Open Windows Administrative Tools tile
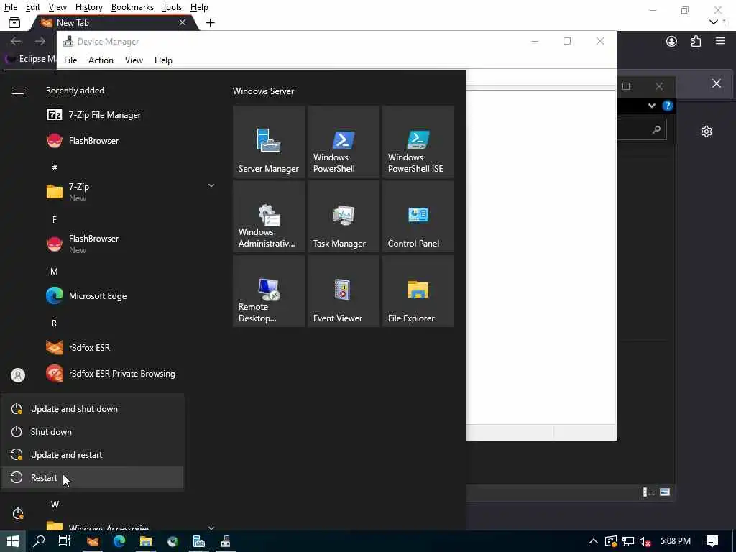736x552 pixels. (269, 216)
